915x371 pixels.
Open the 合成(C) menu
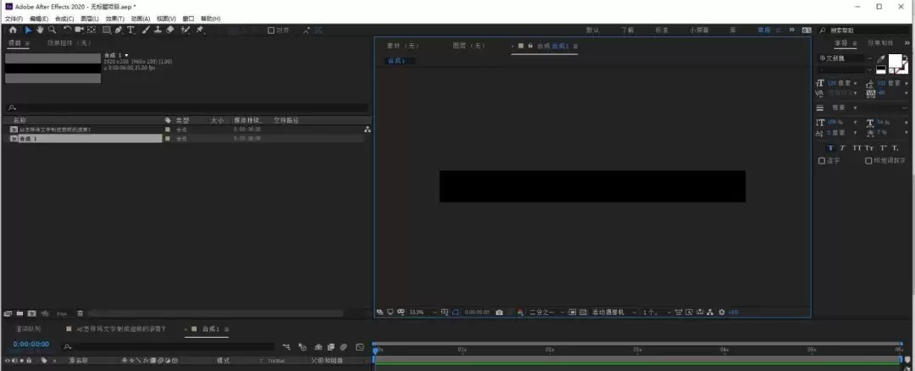coord(64,19)
